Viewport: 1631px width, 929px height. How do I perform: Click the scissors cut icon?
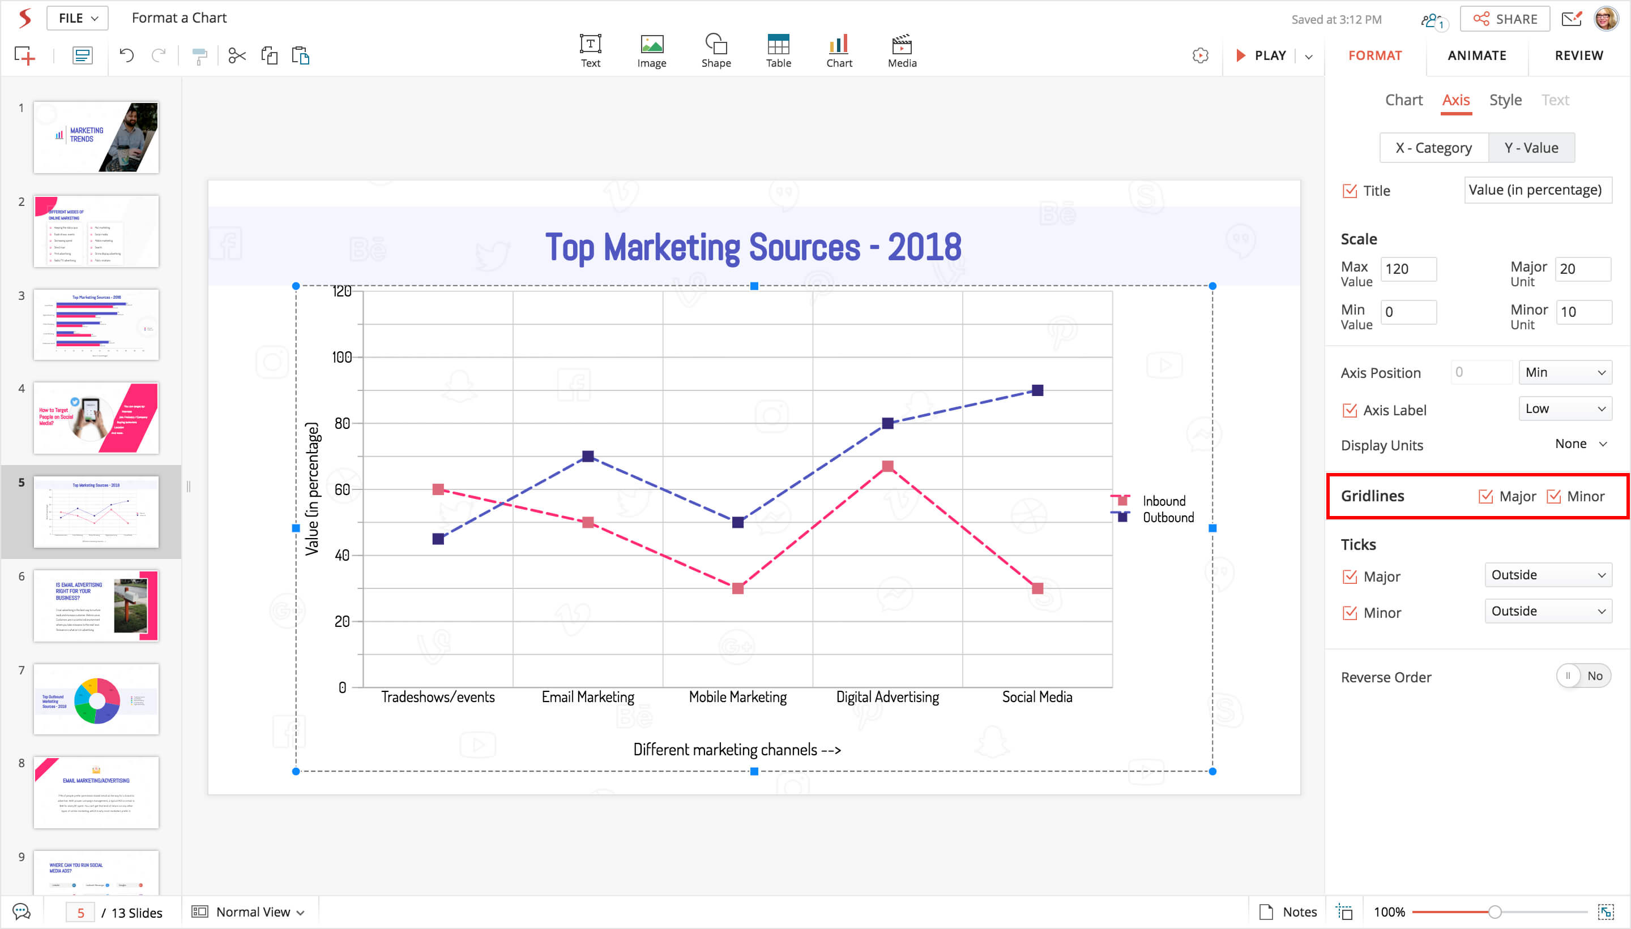pos(237,56)
